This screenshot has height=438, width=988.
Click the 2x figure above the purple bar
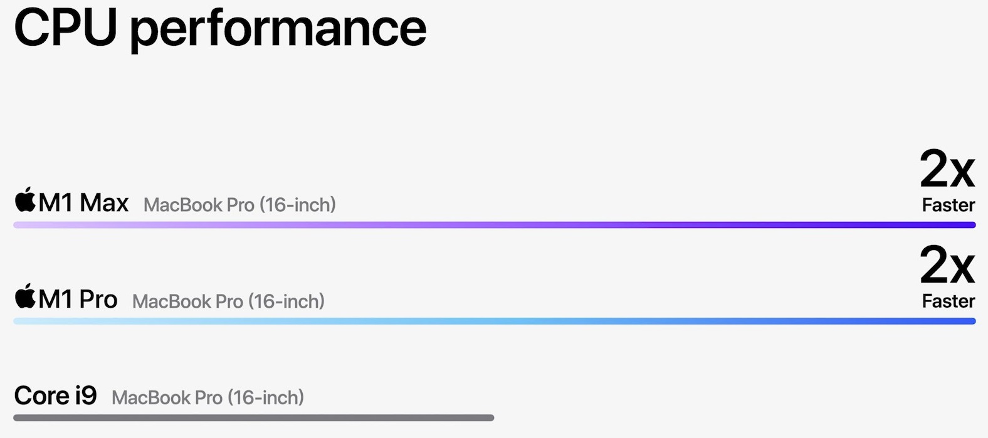point(947,169)
